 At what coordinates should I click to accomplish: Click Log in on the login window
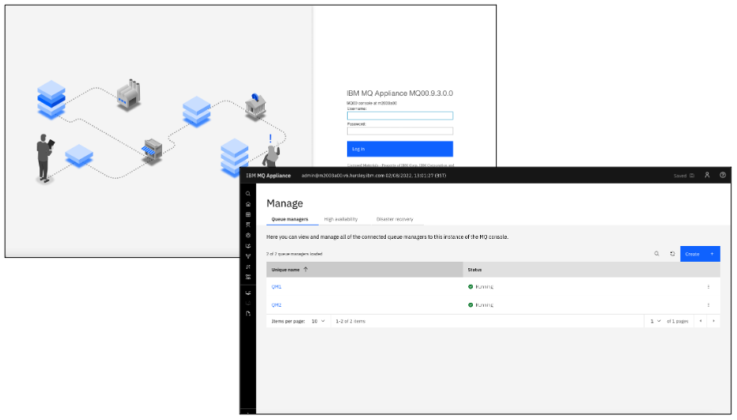[x=400, y=149]
